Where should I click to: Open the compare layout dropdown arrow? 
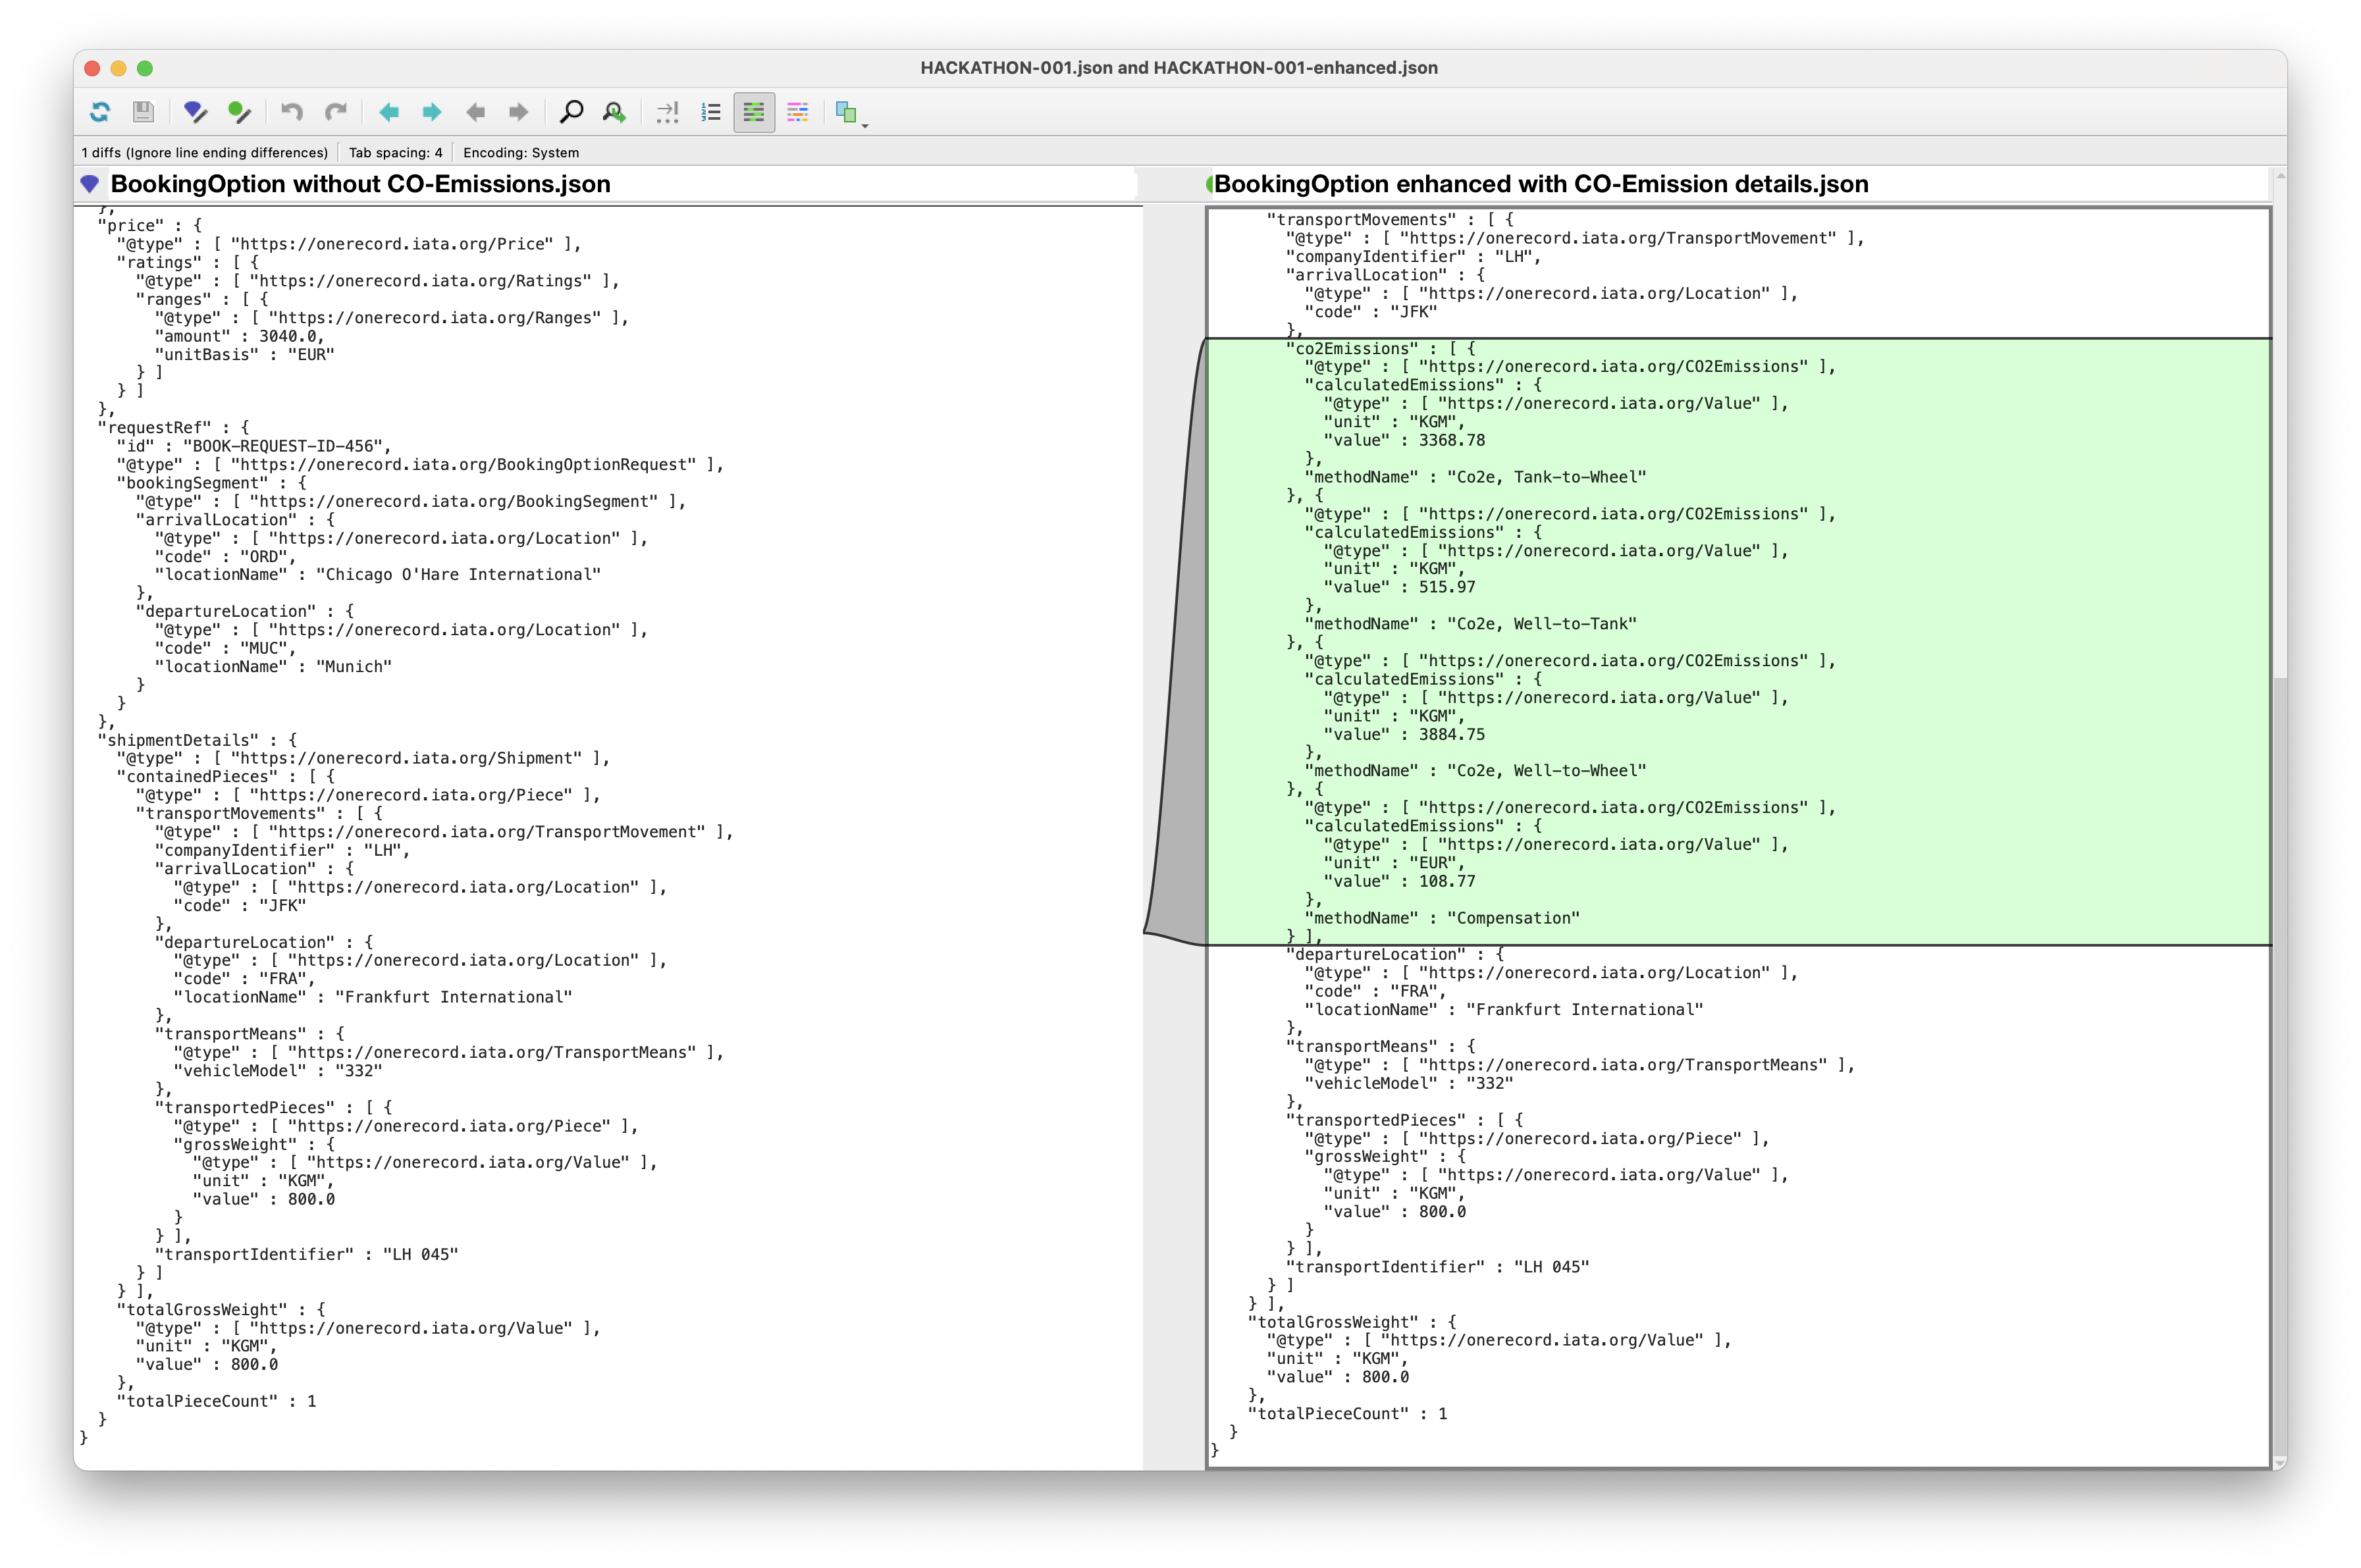click(865, 124)
